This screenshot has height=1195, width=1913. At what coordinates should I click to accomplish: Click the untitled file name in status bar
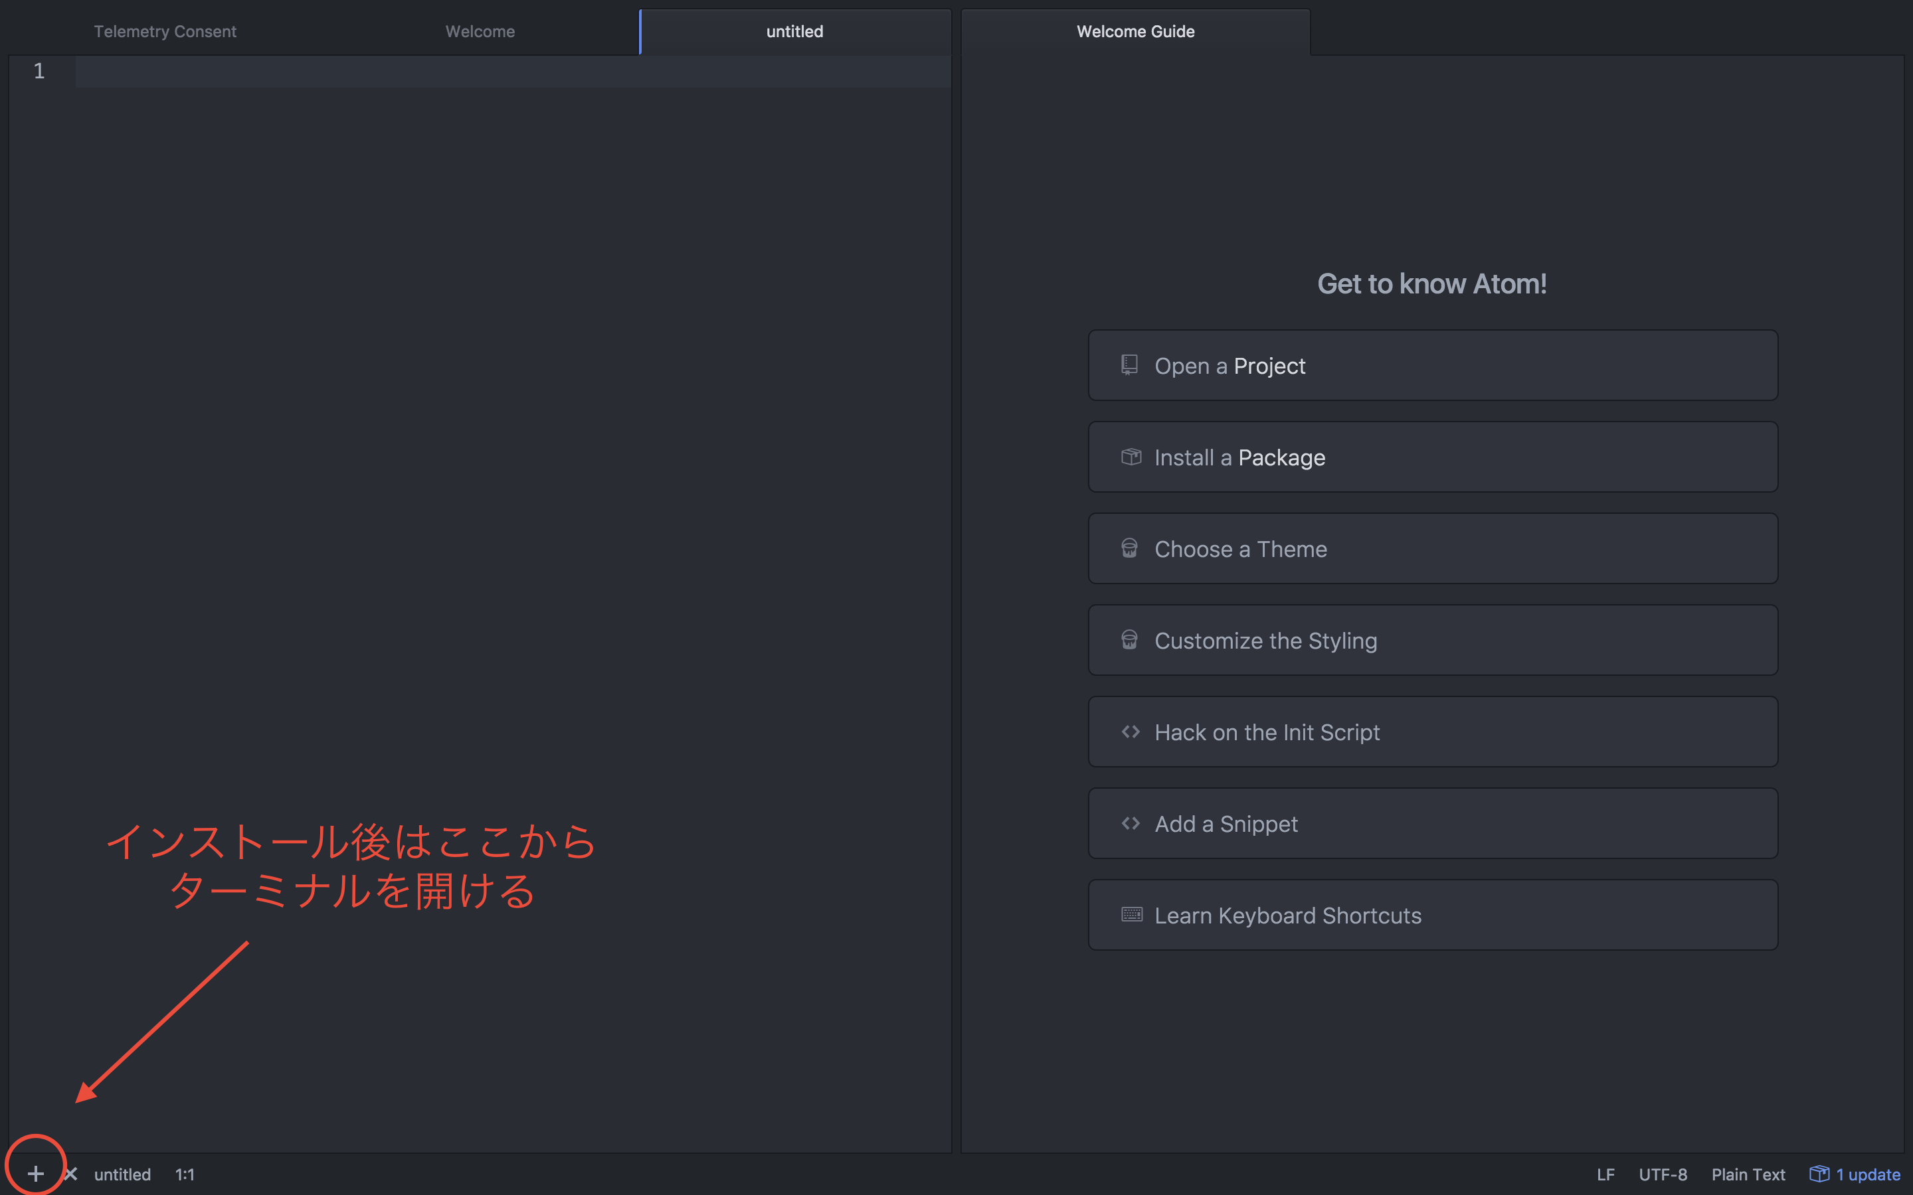pyautogui.click(x=122, y=1174)
